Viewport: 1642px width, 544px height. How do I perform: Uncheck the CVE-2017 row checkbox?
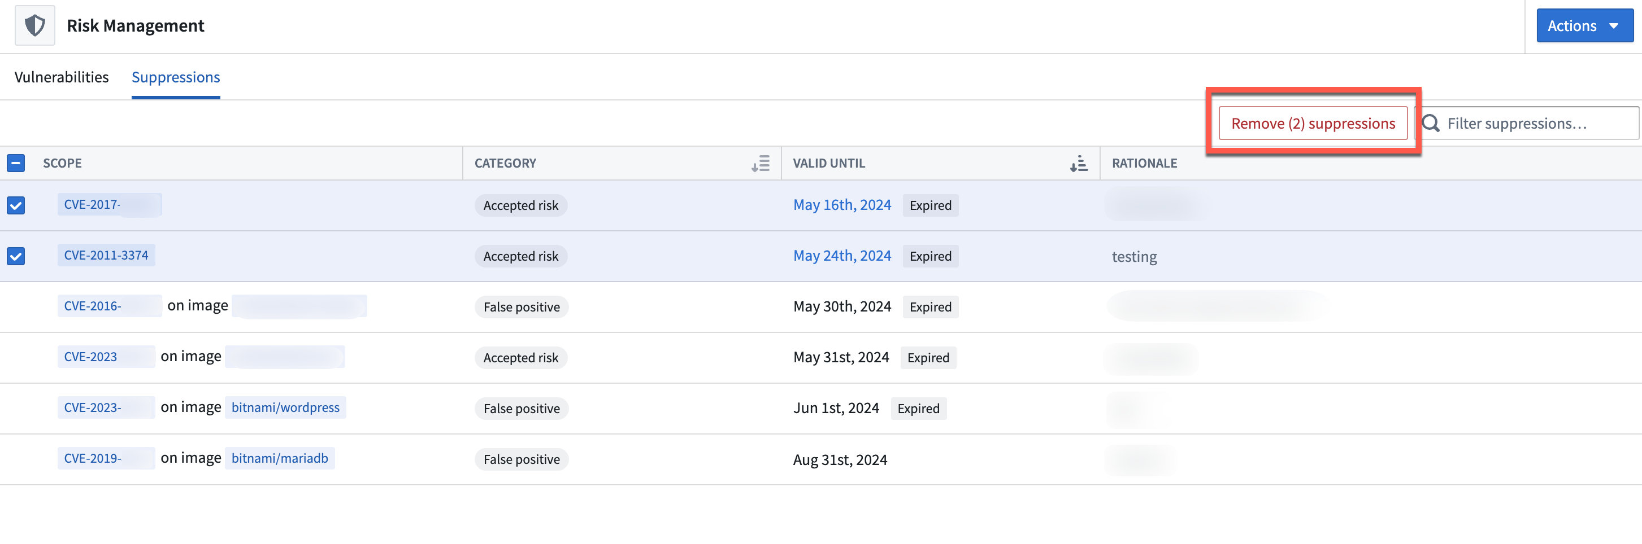point(16,205)
